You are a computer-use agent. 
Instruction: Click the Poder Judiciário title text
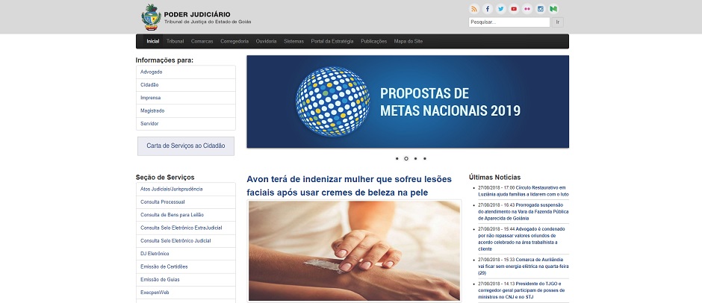pyautogui.click(x=197, y=14)
